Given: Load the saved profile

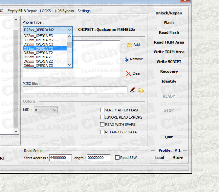Looking at the screenshot, I should tap(160, 158).
